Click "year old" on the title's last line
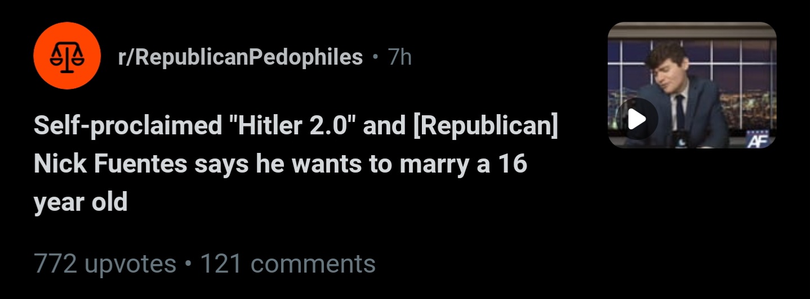 click(81, 202)
